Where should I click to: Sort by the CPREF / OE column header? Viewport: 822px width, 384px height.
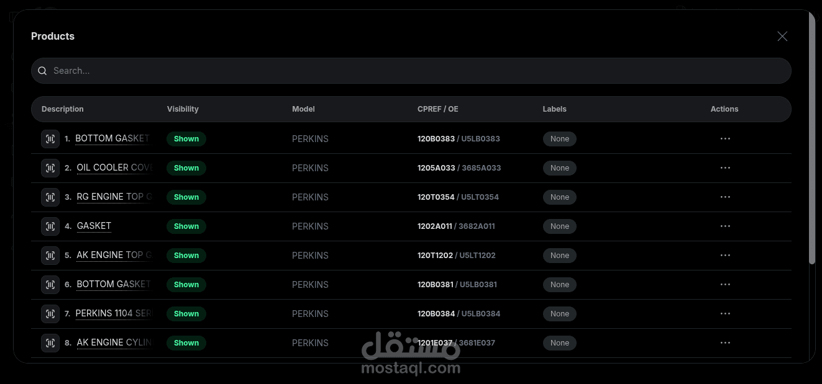tap(438, 109)
